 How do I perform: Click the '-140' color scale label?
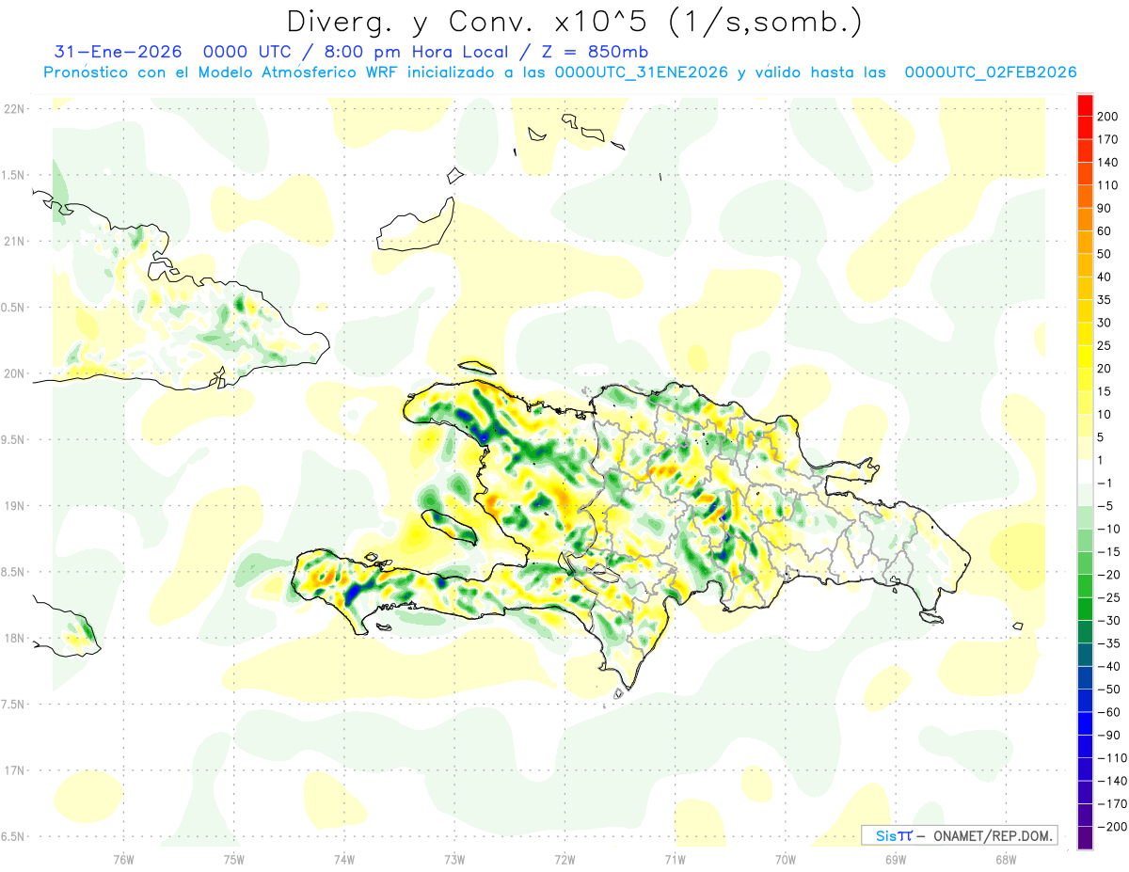[x=1112, y=782]
